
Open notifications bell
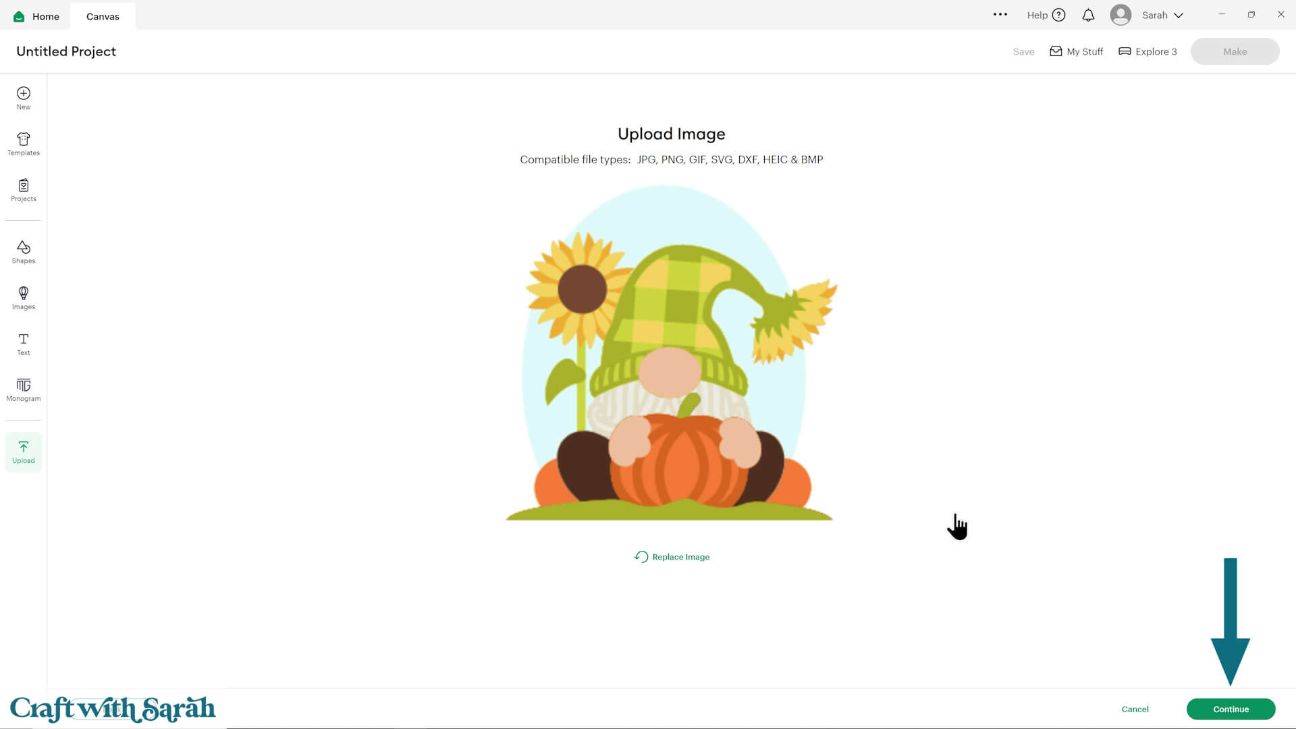[x=1088, y=15]
